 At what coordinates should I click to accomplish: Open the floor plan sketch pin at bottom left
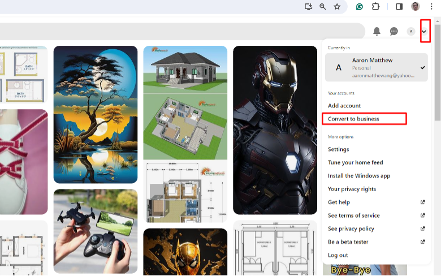[x=24, y=248]
